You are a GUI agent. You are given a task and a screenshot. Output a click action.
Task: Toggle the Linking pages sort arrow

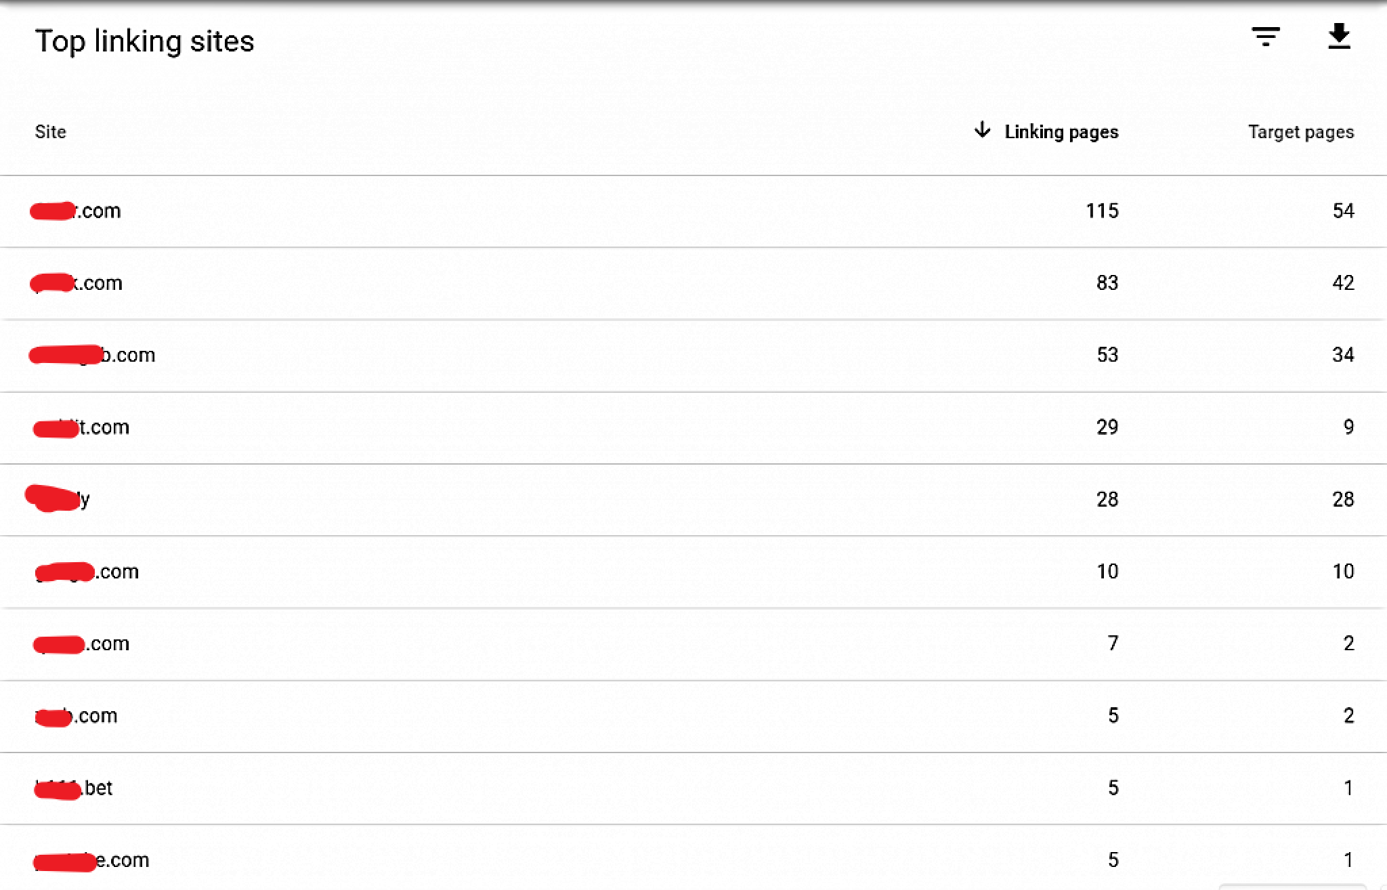coord(982,130)
